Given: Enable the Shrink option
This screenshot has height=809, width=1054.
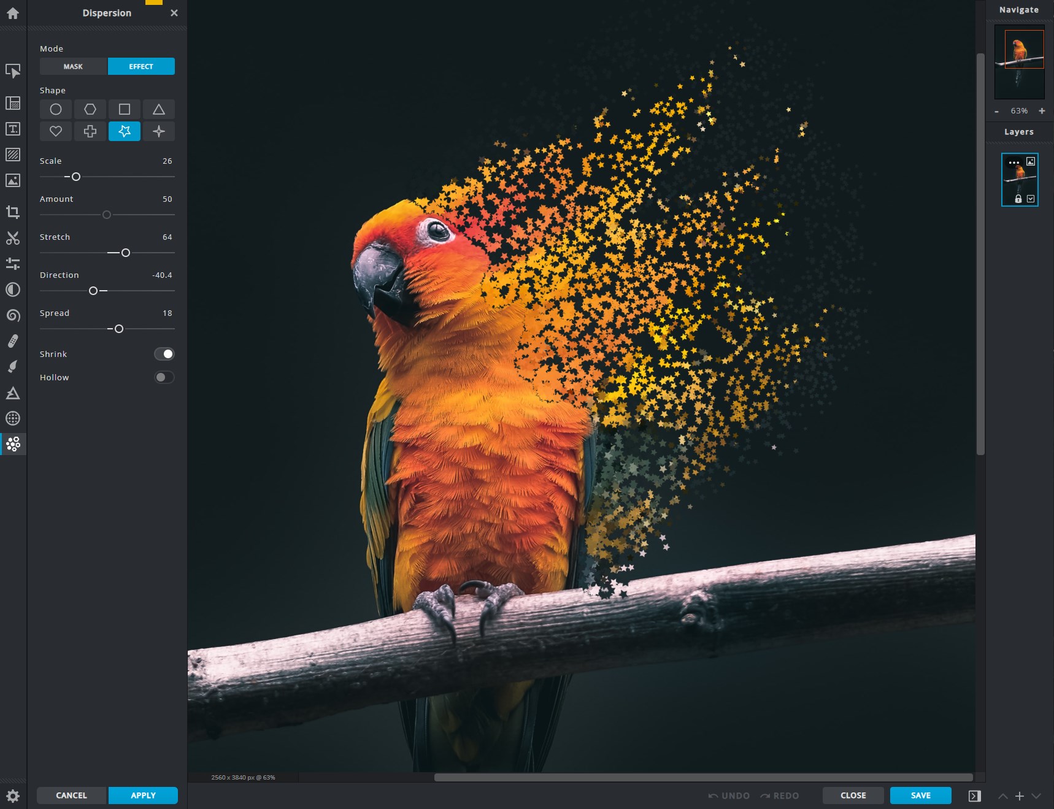Looking at the screenshot, I should point(164,353).
